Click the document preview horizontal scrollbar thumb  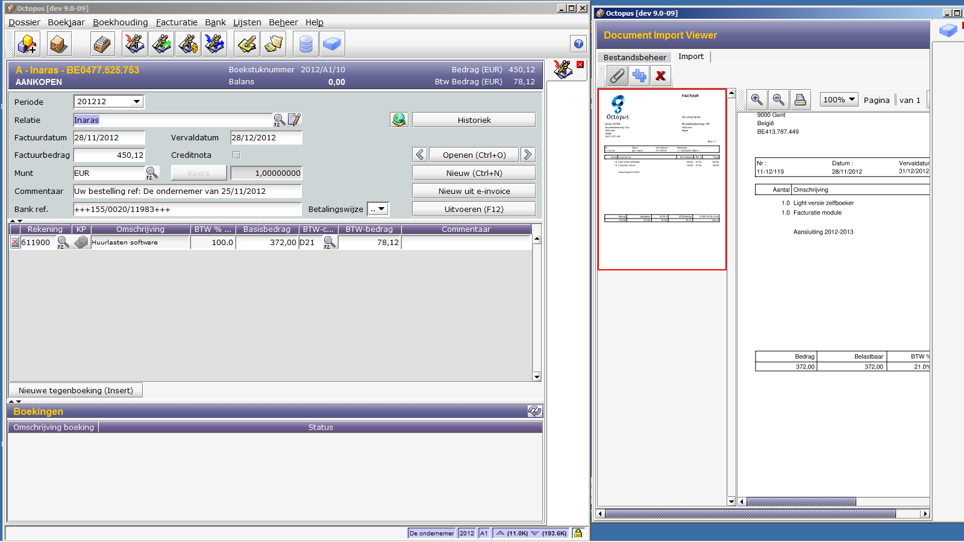801,502
